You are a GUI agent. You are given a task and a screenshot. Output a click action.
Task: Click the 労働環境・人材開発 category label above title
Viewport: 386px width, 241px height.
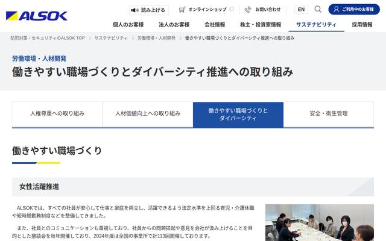[x=39, y=58]
